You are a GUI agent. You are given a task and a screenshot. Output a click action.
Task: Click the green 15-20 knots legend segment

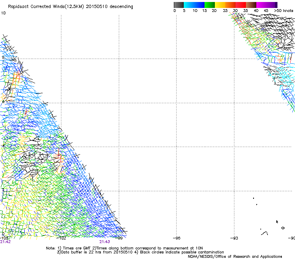[x=210, y=5]
